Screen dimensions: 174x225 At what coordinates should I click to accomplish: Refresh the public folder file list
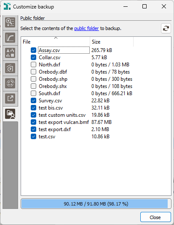click(x=166, y=28)
